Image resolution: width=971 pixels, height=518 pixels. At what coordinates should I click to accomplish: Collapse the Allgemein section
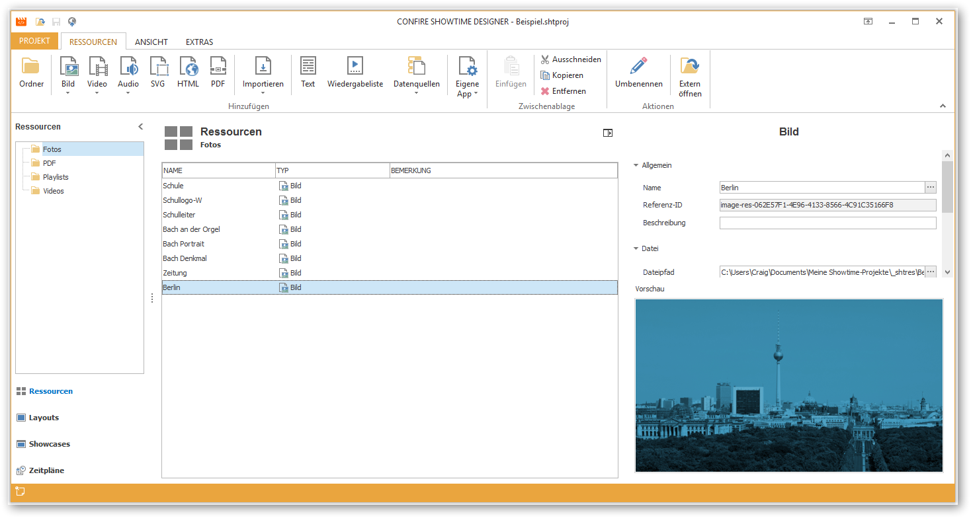(x=636, y=166)
